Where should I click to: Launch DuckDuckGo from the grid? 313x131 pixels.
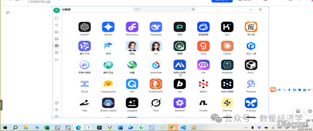point(156,84)
